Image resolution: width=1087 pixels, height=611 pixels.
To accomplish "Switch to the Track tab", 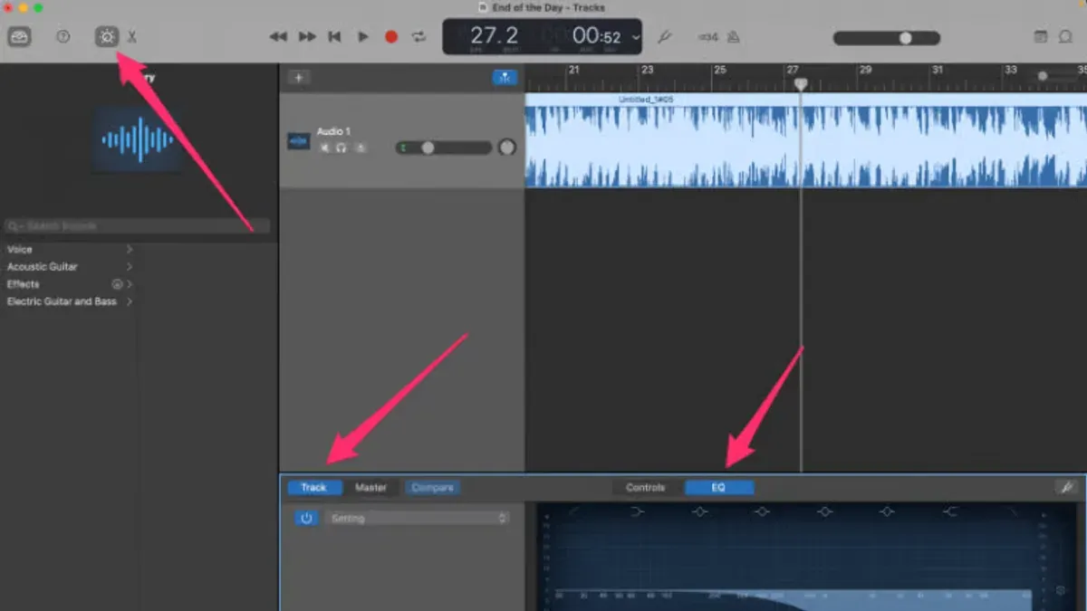I will (314, 488).
